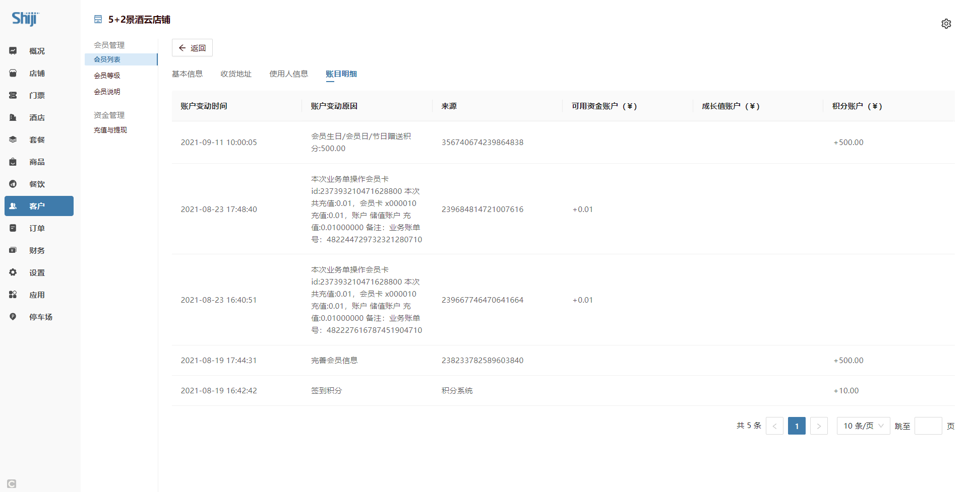Screen dimensions: 968x492
Task: Open settings gear icon at top right
Action: [x=946, y=24]
